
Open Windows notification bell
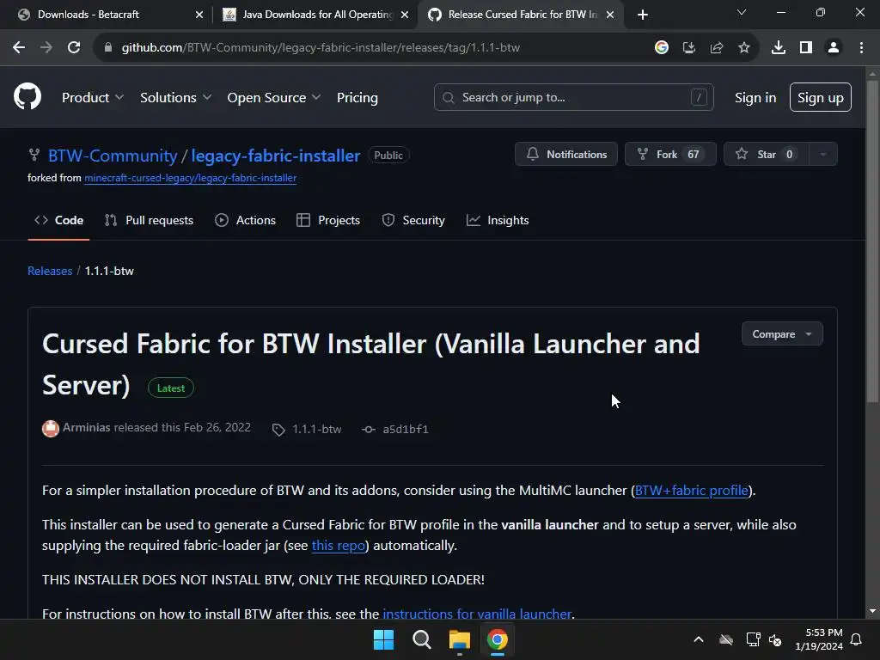click(857, 639)
